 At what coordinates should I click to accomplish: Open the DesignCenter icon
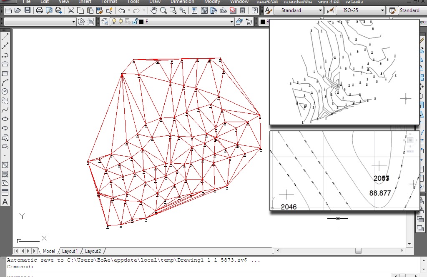pyautogui.click(x=204, y=10)
